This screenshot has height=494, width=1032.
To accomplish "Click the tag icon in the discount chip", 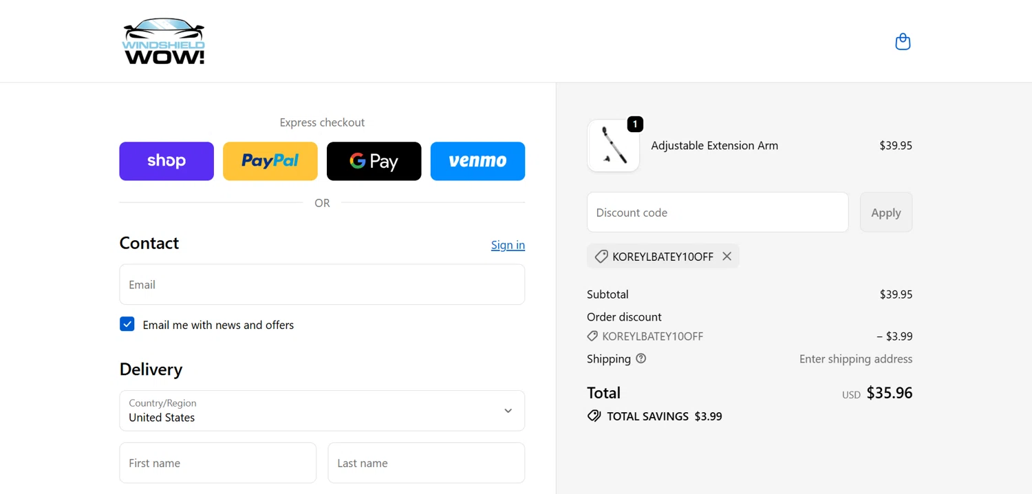I will tap(601, 257).
